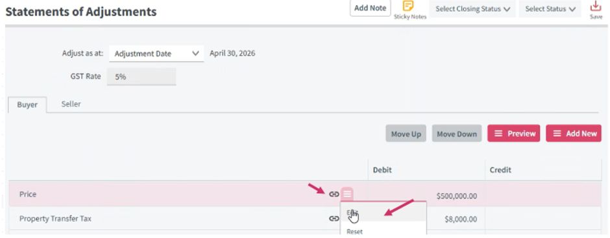Select the Price row

306,194
